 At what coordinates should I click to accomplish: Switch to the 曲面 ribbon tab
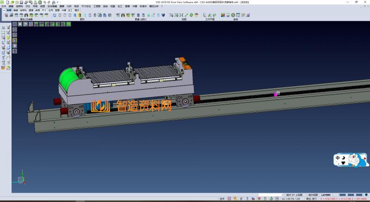pyautogui.click(x=37, y=10)
